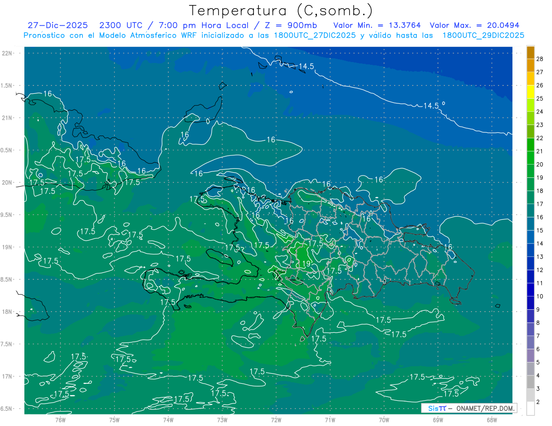Screen dimensions: 552x426
Task: Click the teal legend swatch between 16 and 17
Action: [x=530, y=211]
